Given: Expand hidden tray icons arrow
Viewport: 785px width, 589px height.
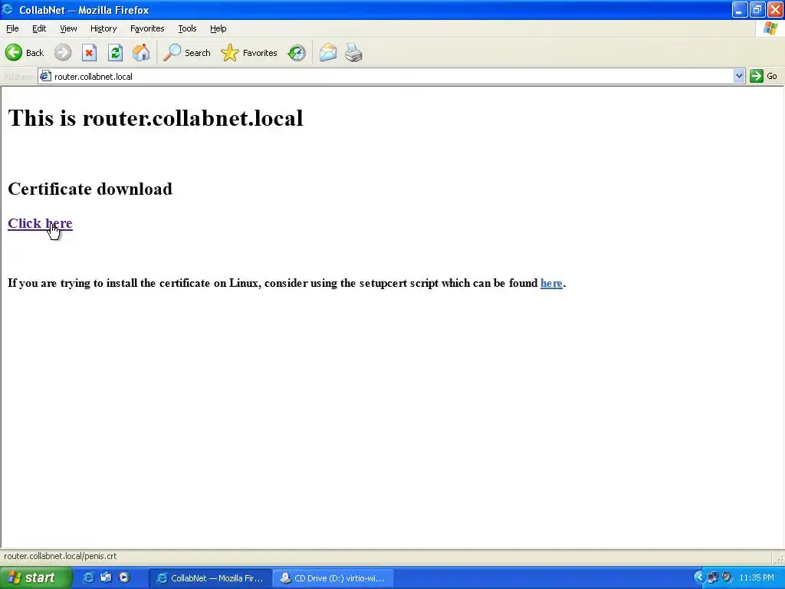Looking at the screenshot, I should coord(699,577).
